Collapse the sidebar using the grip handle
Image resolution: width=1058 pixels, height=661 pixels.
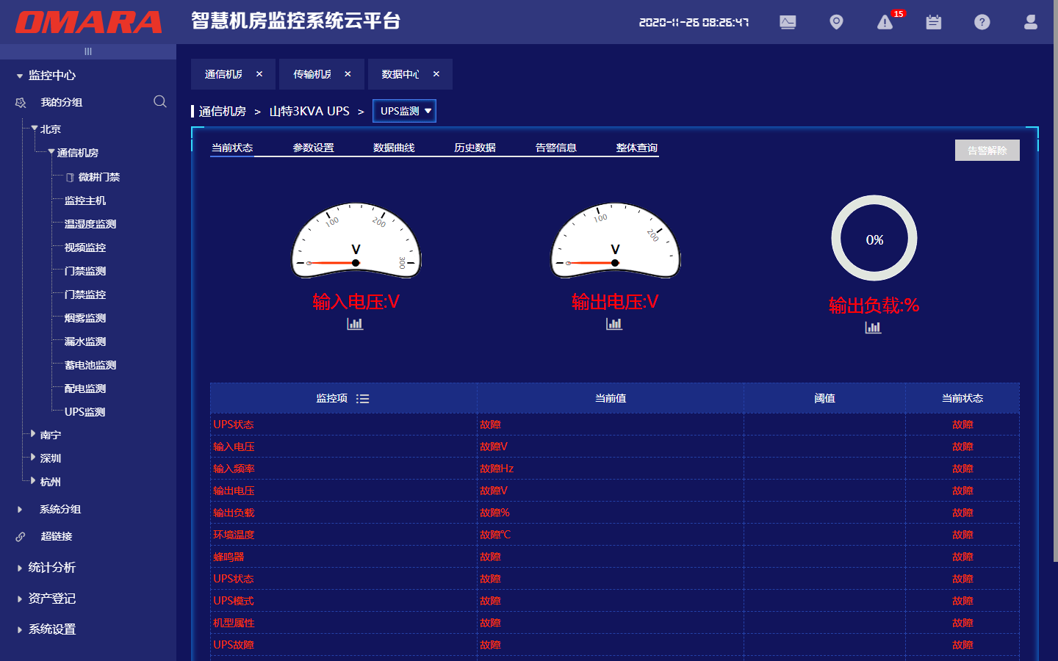[x=88, y=51]
